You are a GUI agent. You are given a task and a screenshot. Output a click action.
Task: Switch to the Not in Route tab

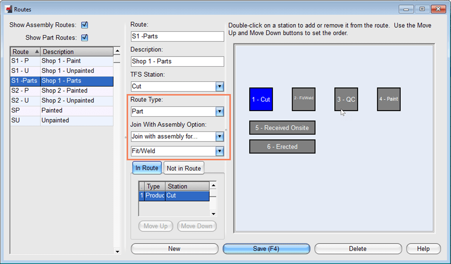[184, 168]
